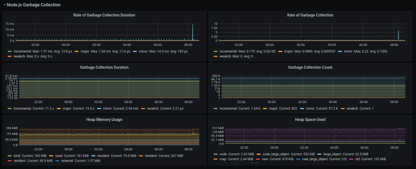416x169 pixels.
Task: Click the green swatch beside the total series
Action: tap(10, 156)
